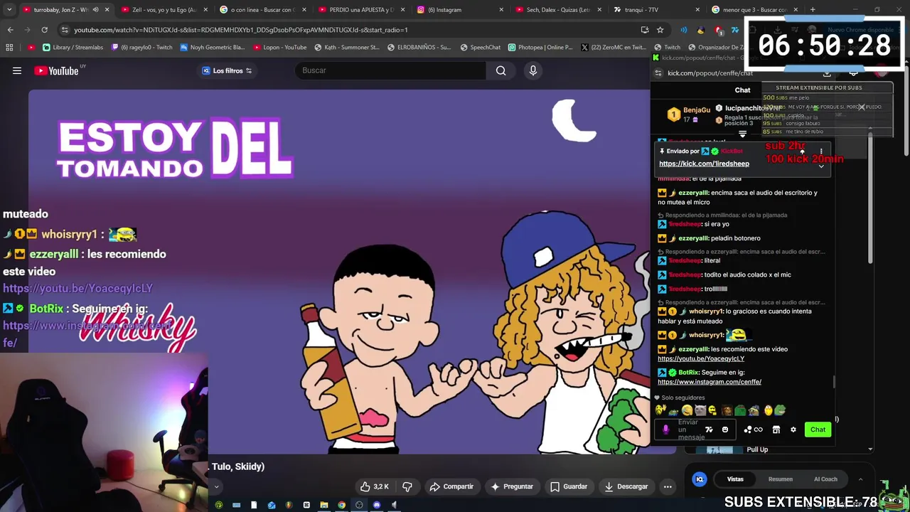Reload the YouTube page

[44, 30]
